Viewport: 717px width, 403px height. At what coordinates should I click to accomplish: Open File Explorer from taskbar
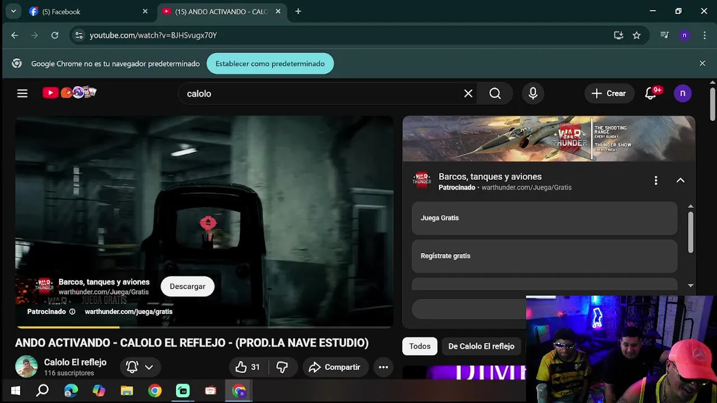pyautogui.click(x=127, y=391)
